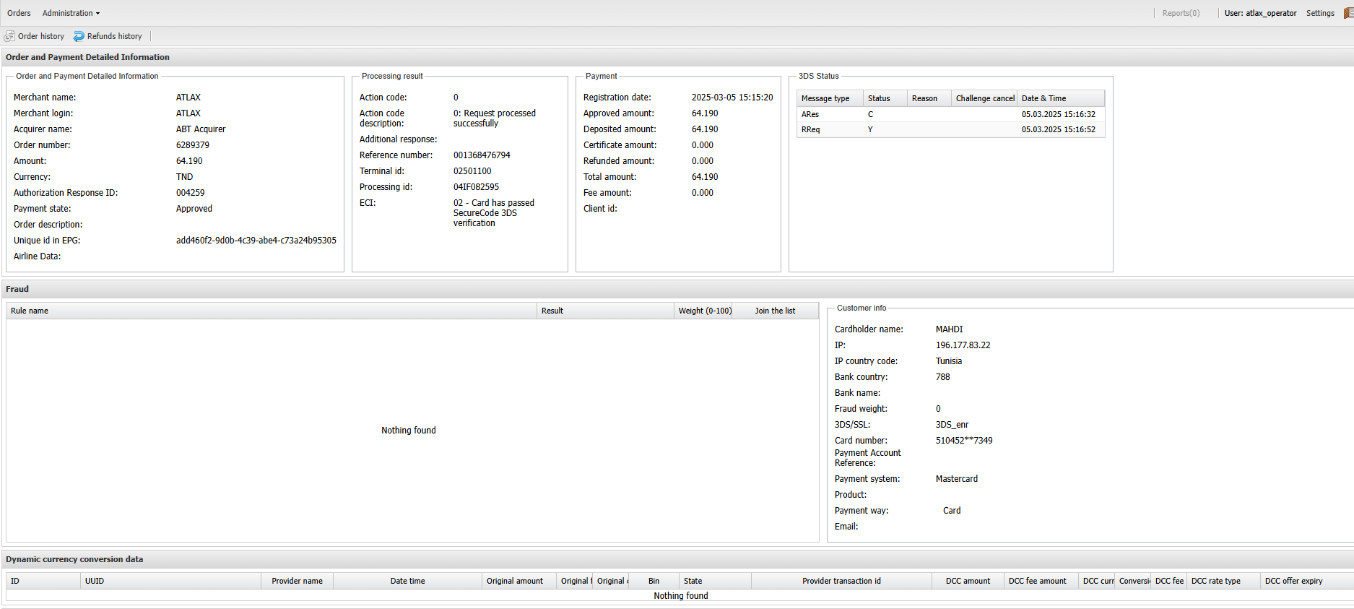The height and width of the screenshot is (609, 1354).
Task: Click the Join the list column header
Action: (x=774, y=311)
